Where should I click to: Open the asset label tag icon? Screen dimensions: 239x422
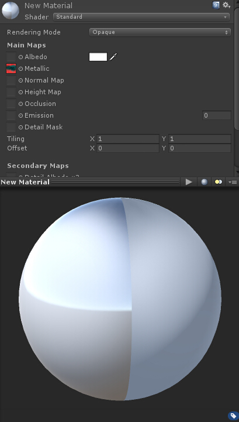coord(233,416)
